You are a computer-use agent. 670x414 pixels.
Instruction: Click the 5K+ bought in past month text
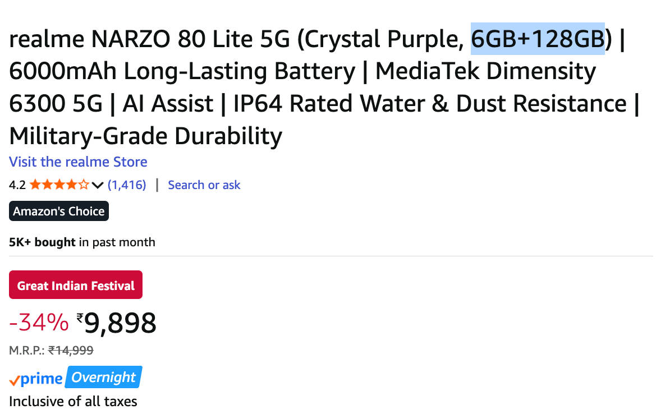(x=82, y=242)
